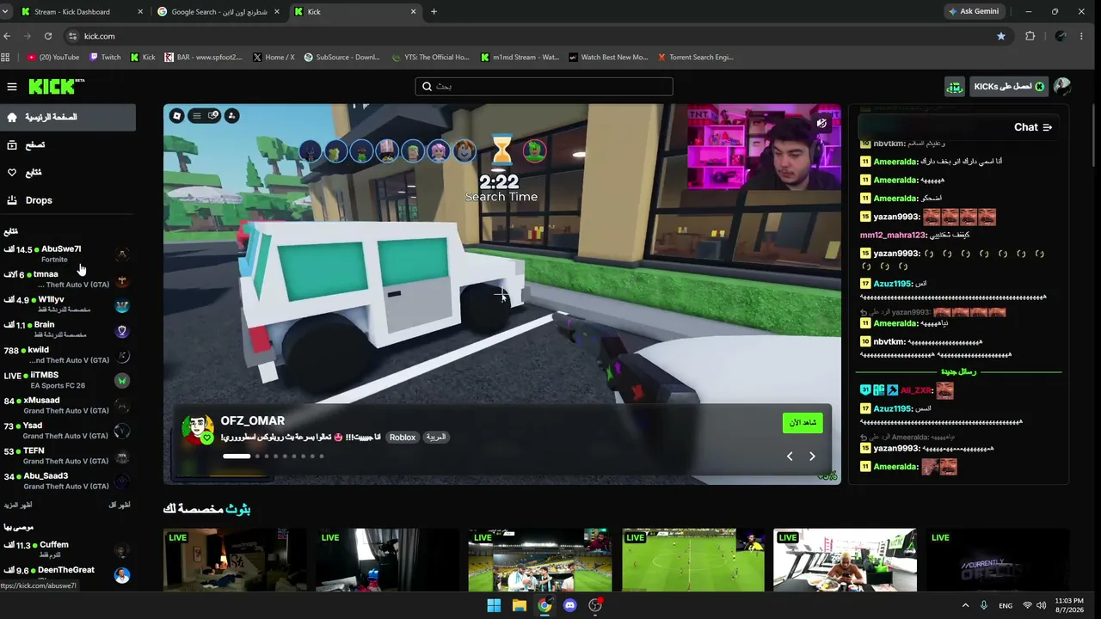Open the Kick gifts shop icon
This screenshot has width=1101, height=619.
click(x=955, y=87)
